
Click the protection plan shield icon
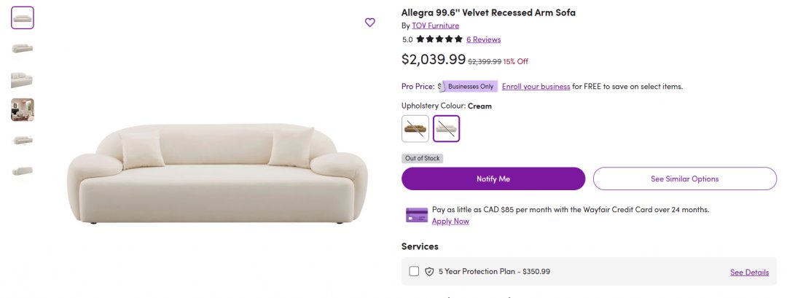pos(430,272)
